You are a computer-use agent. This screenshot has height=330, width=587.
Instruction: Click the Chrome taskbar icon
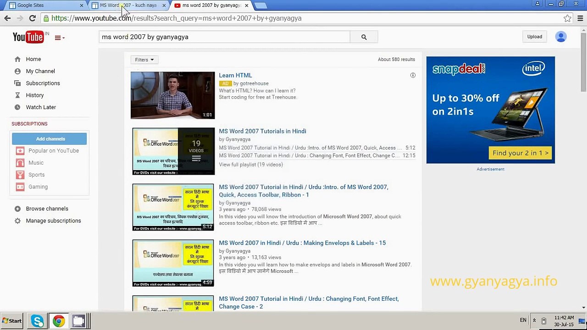tap(58, 321)
